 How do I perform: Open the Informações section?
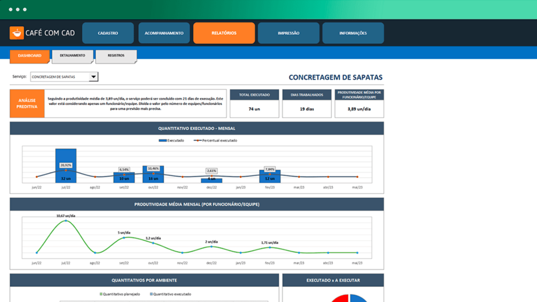(353, 33)
